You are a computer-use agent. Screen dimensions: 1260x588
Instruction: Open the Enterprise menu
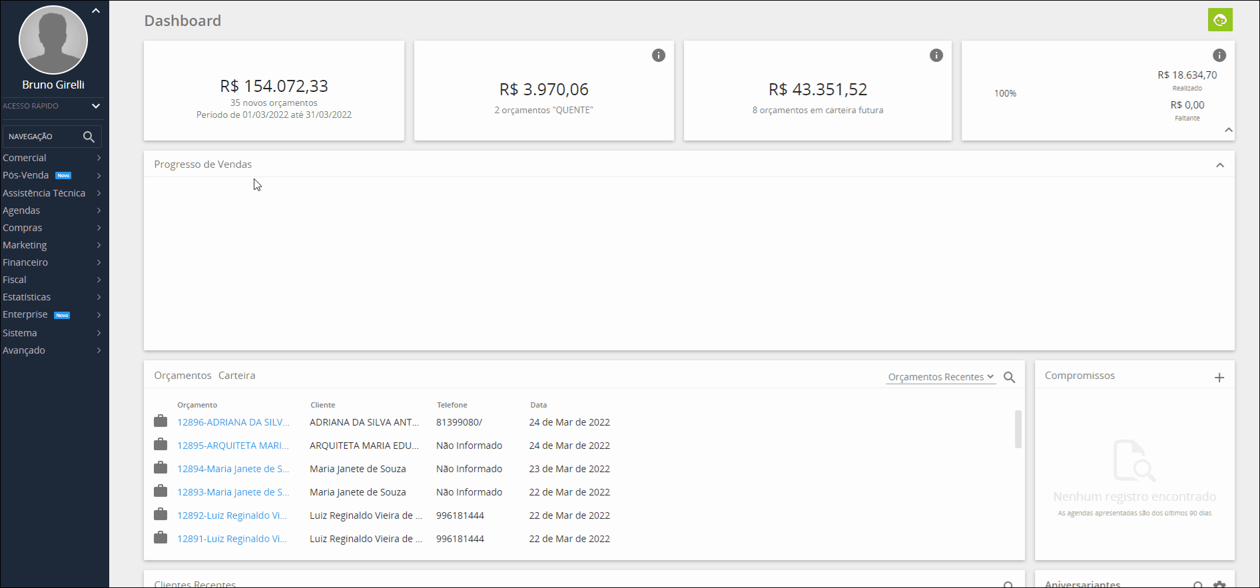click(52, 314)
